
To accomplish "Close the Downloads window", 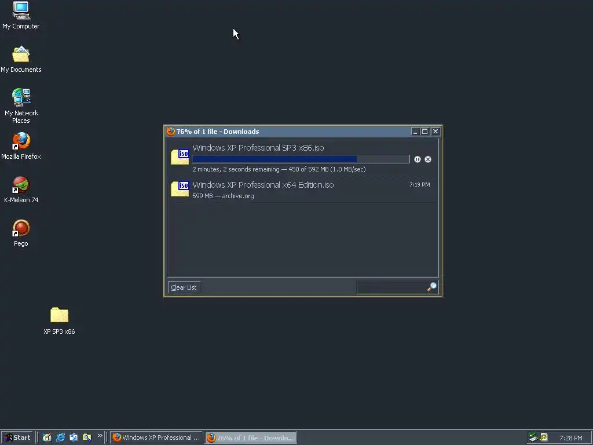I will point(435,132).
